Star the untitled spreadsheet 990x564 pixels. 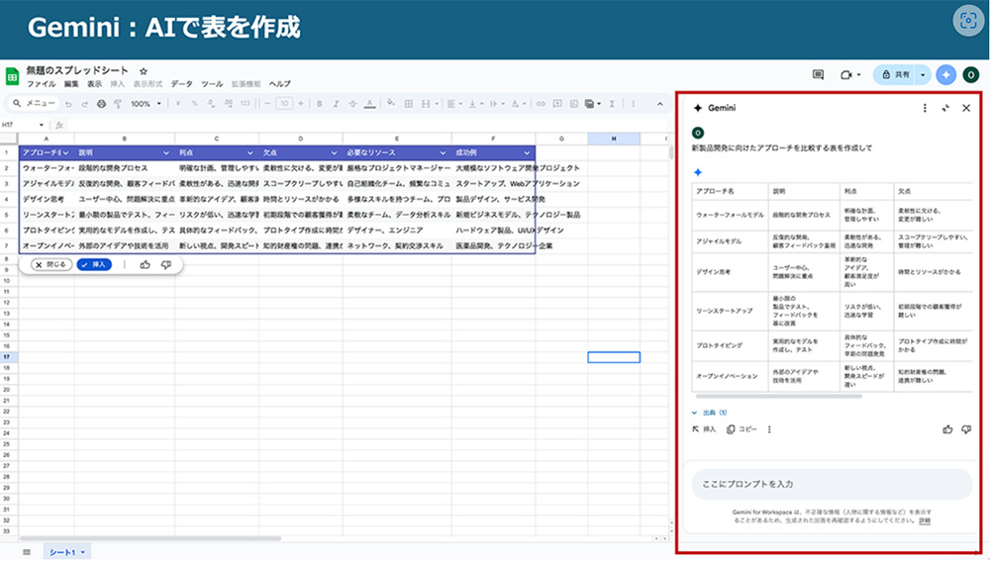point(144,71)
